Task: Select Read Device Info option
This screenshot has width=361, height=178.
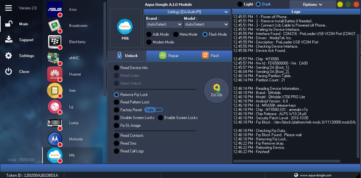Action: click(116, 68)
